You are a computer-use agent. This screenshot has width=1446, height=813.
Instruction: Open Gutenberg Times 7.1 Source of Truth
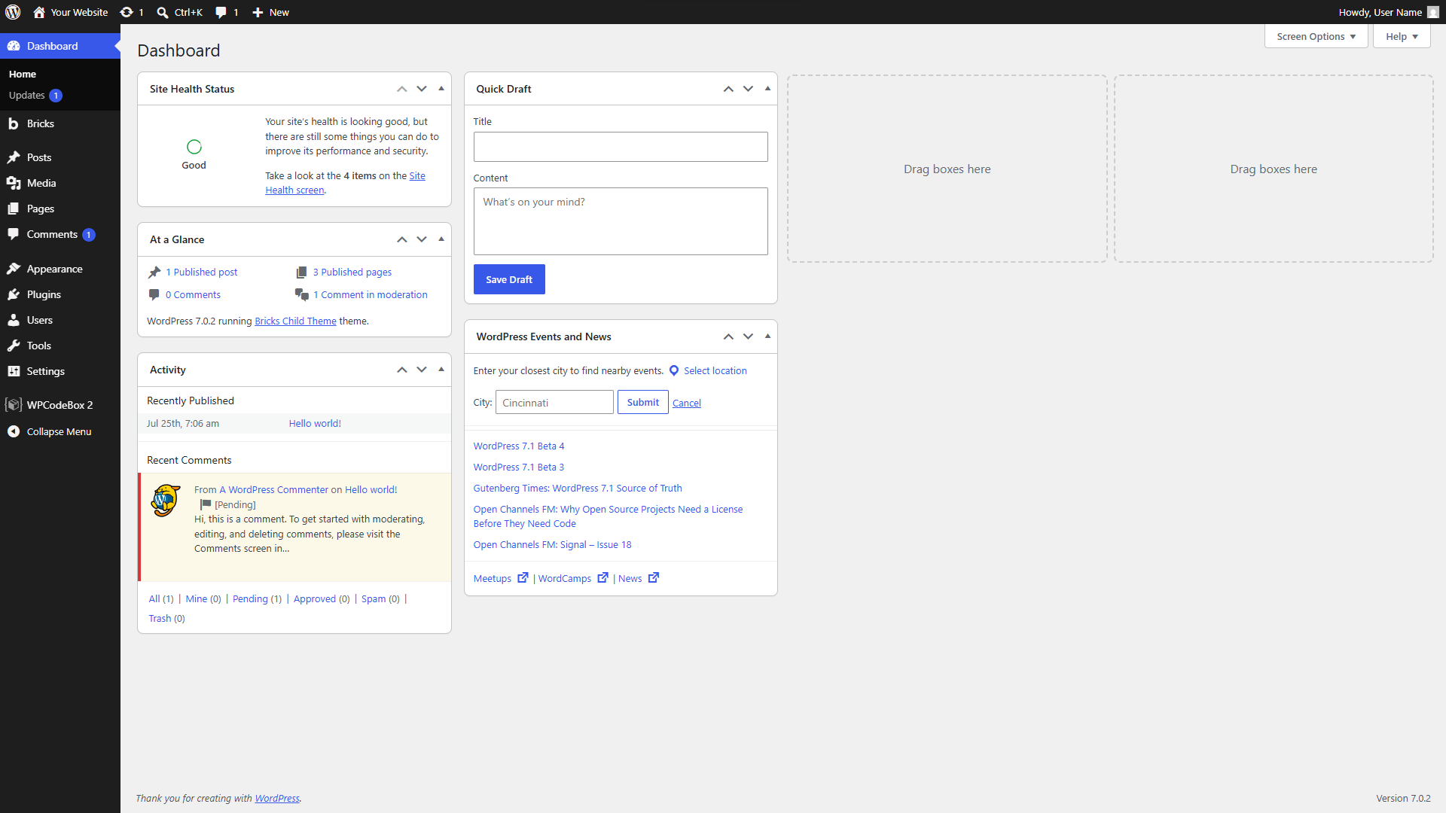(x=578, y=489)
